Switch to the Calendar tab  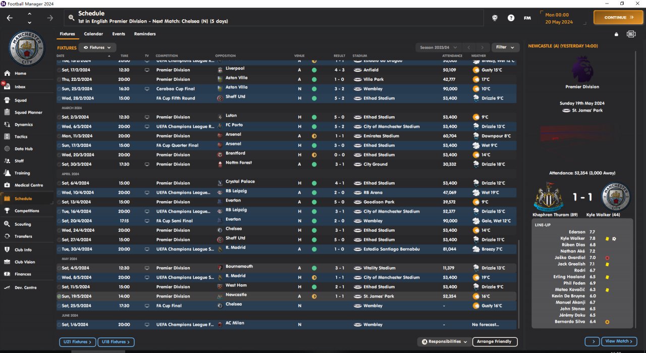pyautogui.click(x=93, y=34)
